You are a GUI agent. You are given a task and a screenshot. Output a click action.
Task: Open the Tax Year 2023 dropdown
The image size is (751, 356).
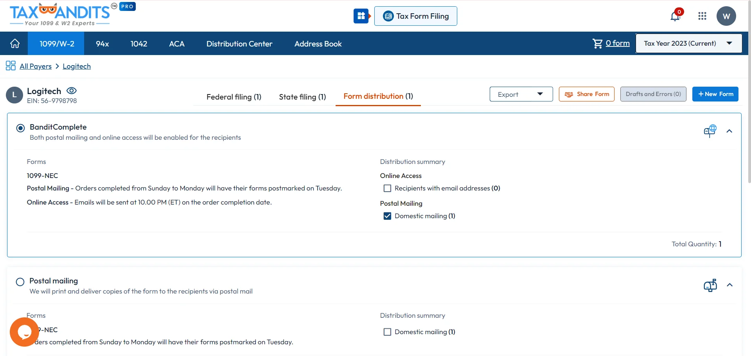[689, 43]
